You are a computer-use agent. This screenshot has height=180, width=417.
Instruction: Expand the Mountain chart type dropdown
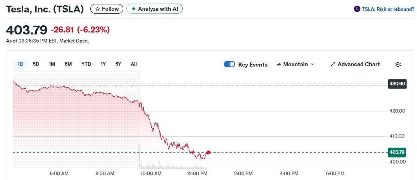click(x=312, y=65)
